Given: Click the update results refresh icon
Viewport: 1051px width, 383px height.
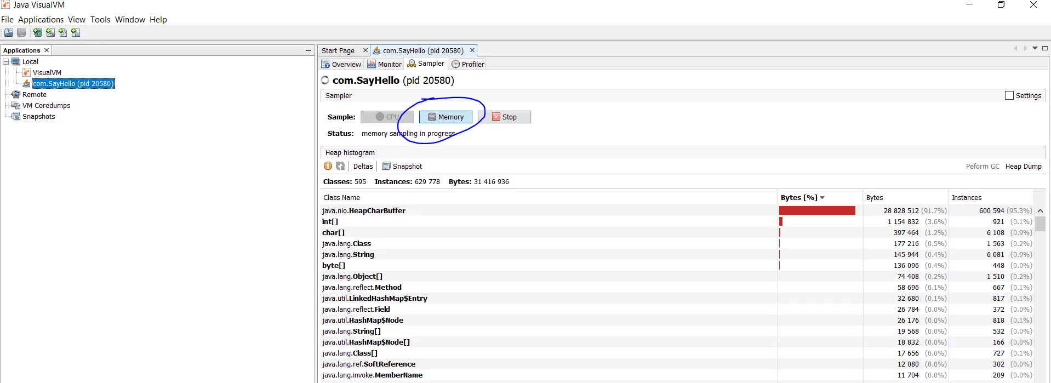Looking at the screenshot, I should point(340,166).
